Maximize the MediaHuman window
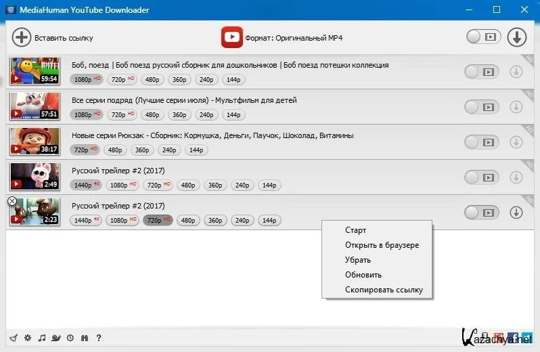Image resolution: width=540 pixels, height=352 pixels. (497, 9)
